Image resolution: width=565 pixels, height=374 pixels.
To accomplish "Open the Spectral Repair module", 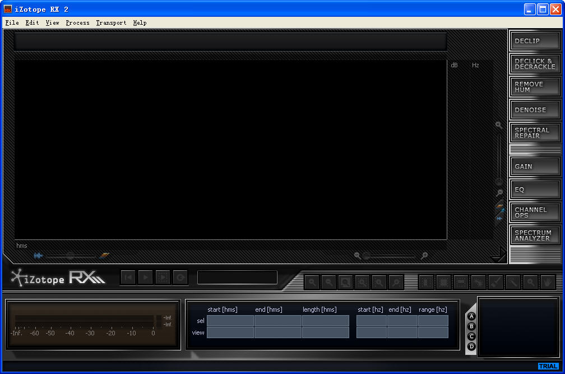I will (x=535, y=133).
